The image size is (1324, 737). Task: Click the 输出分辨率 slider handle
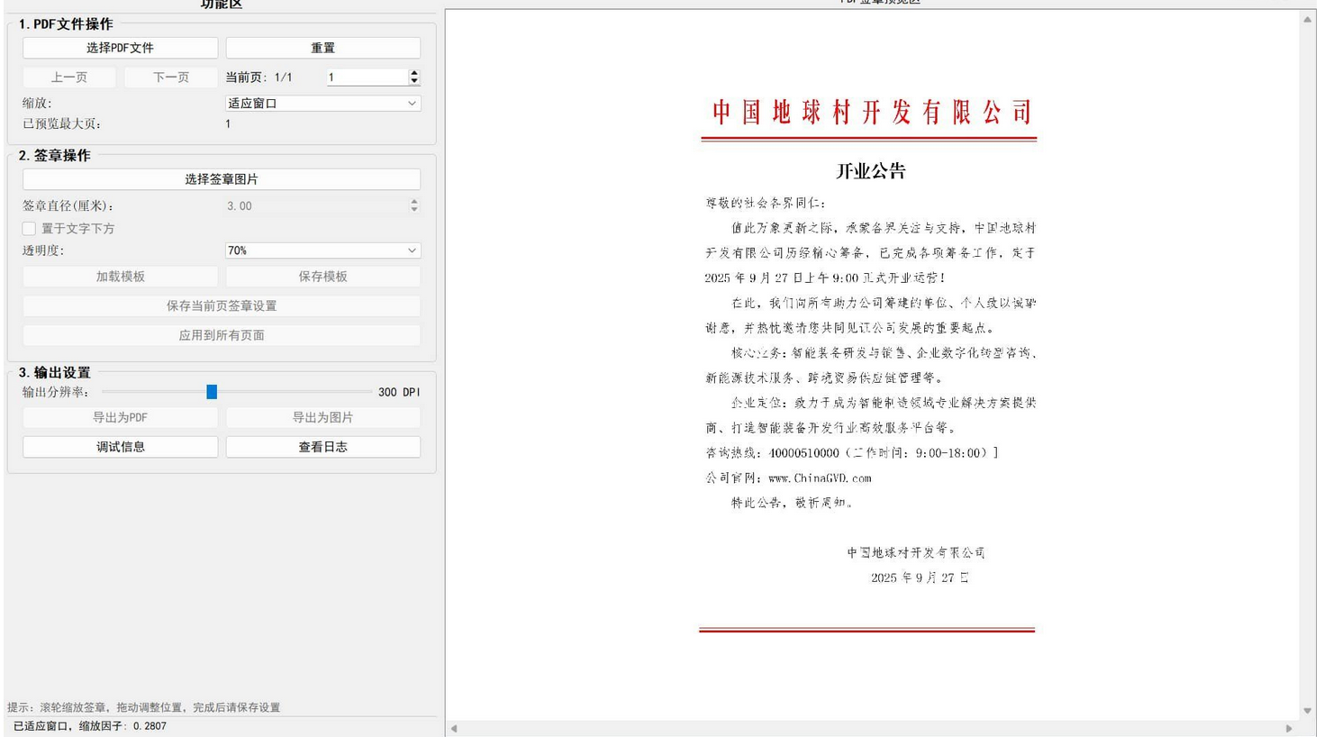pyautogui.click(x=212, y=392)
